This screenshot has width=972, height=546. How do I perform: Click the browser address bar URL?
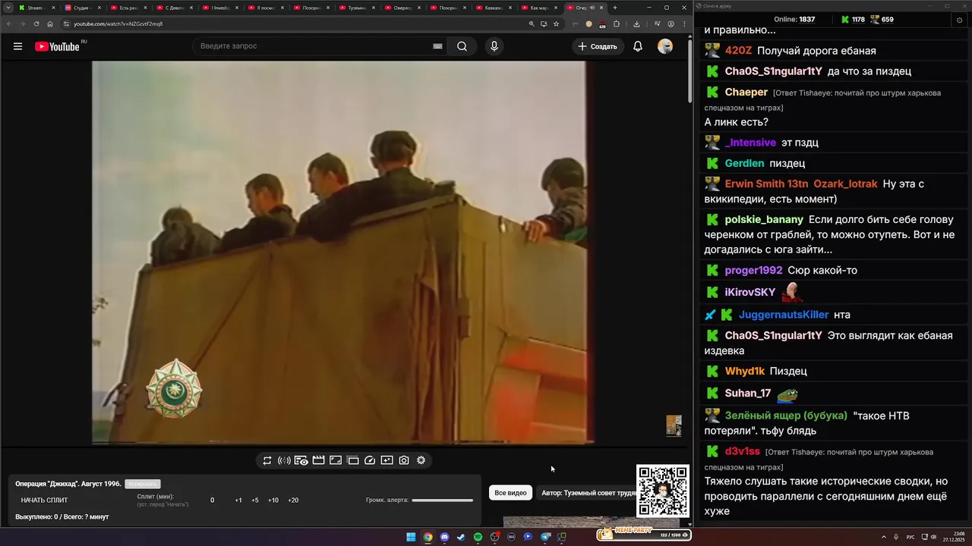(x=118, y=24)
